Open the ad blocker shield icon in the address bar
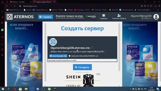The width and height of the screenshot is (161, 91). [145, 6]
